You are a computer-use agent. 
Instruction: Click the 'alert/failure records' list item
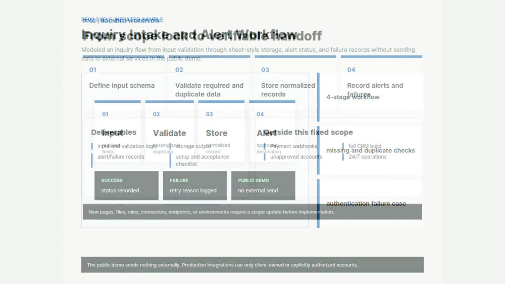pyautogui.click(x=121, y=157)
